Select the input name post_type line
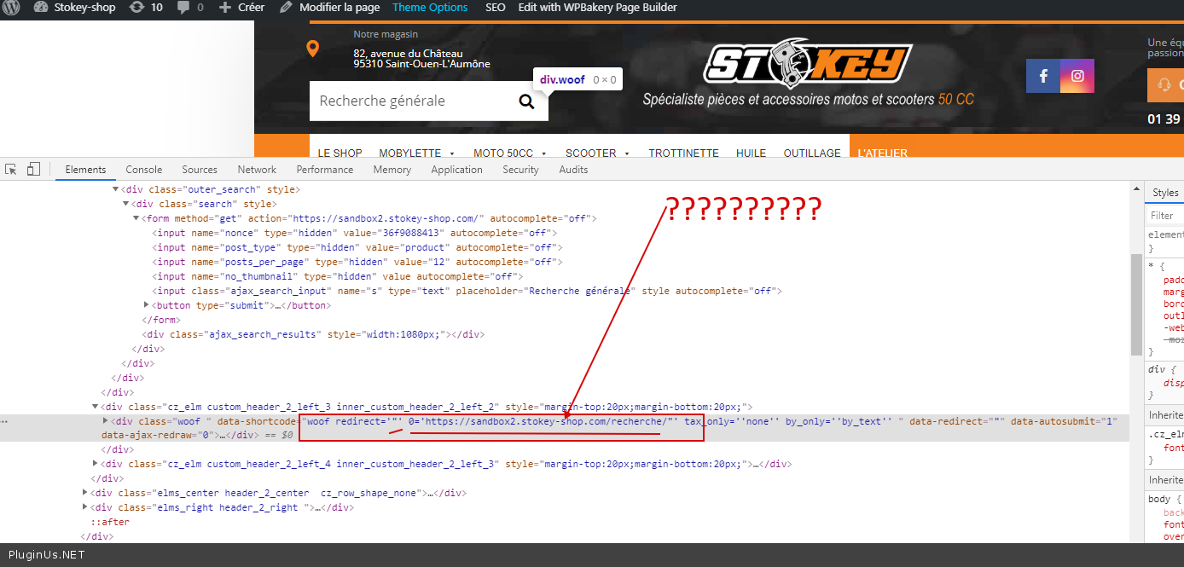Image resolution: width=1184 pixels, height=567 pixels. coord(357,247)
